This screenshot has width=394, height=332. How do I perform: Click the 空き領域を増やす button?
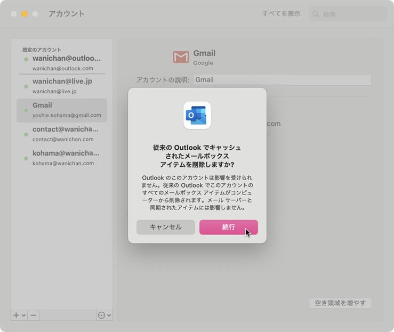click(340, 303)
